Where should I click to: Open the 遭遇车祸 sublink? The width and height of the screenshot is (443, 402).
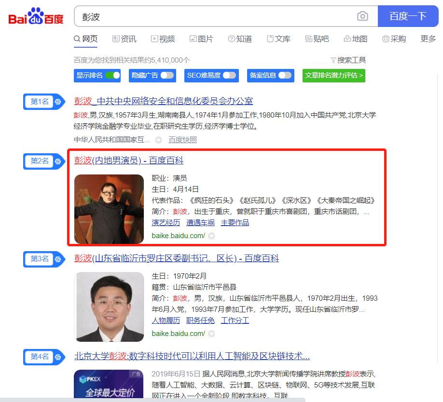(200, 223)
